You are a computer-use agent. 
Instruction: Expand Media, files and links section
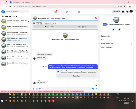(x=116, y=44)
